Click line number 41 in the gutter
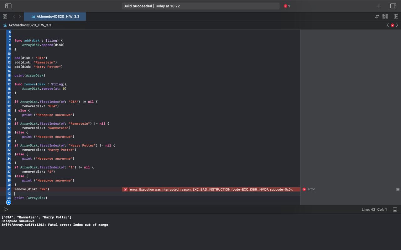 point(9,189)
